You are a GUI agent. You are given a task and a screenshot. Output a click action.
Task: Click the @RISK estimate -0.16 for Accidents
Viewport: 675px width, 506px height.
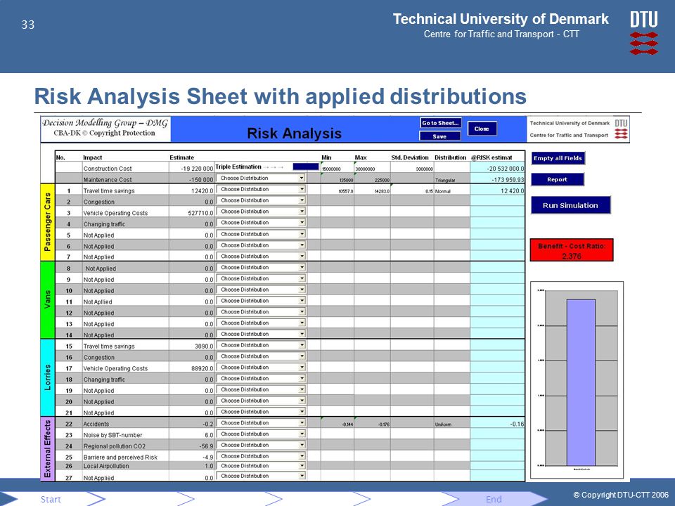tap(517, 424)
